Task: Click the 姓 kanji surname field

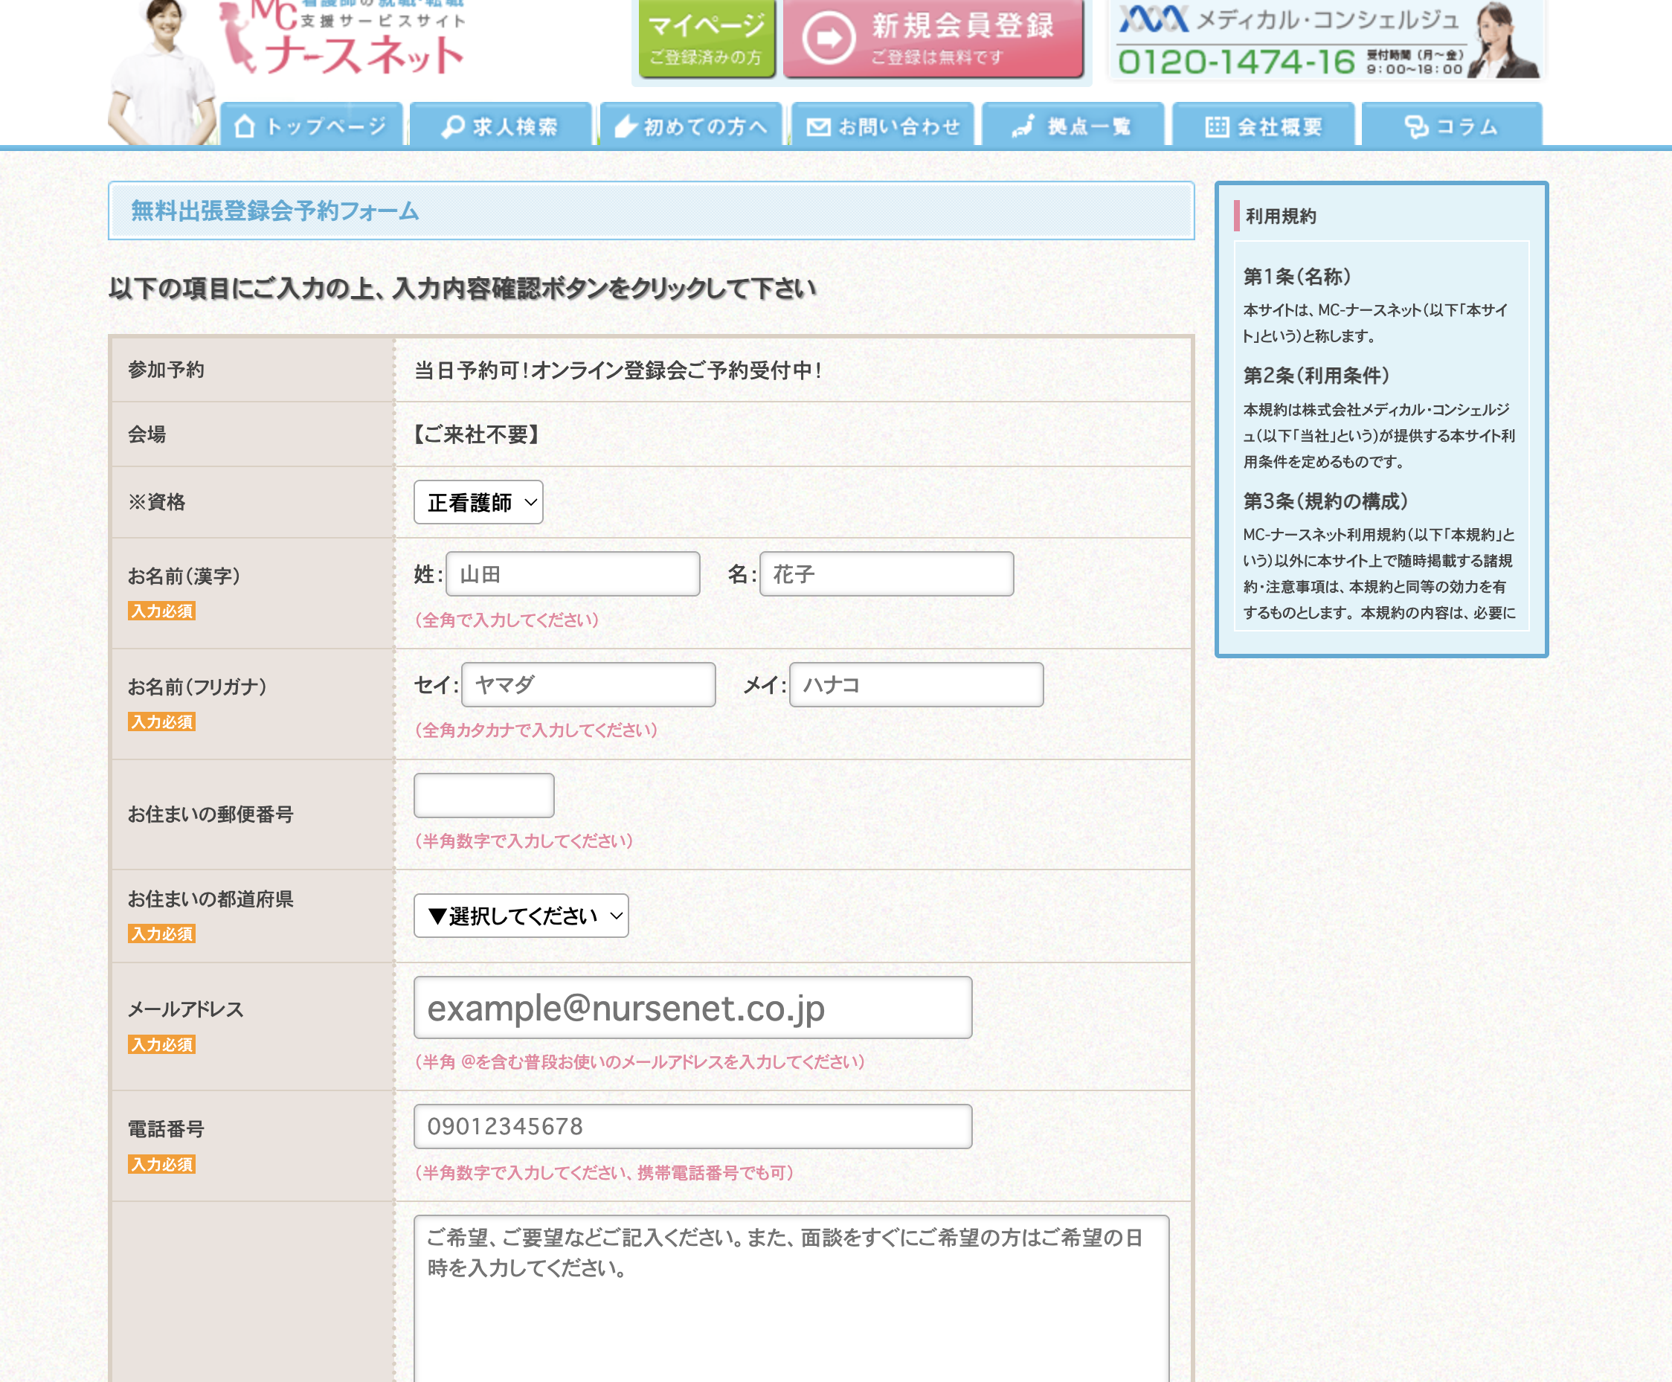Action: (573, 574)
